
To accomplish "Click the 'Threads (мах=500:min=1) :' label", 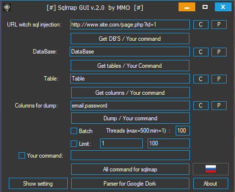I will (138, 131).
